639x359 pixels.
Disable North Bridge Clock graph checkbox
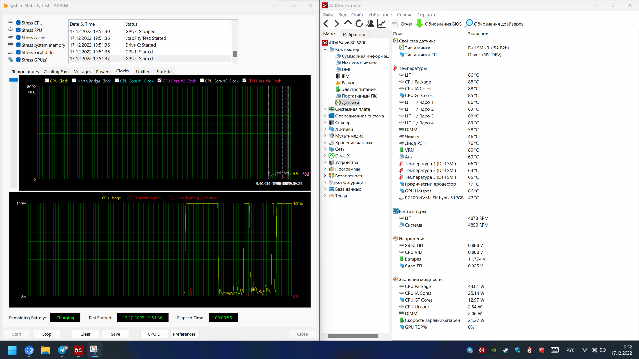tap(74, 81)
